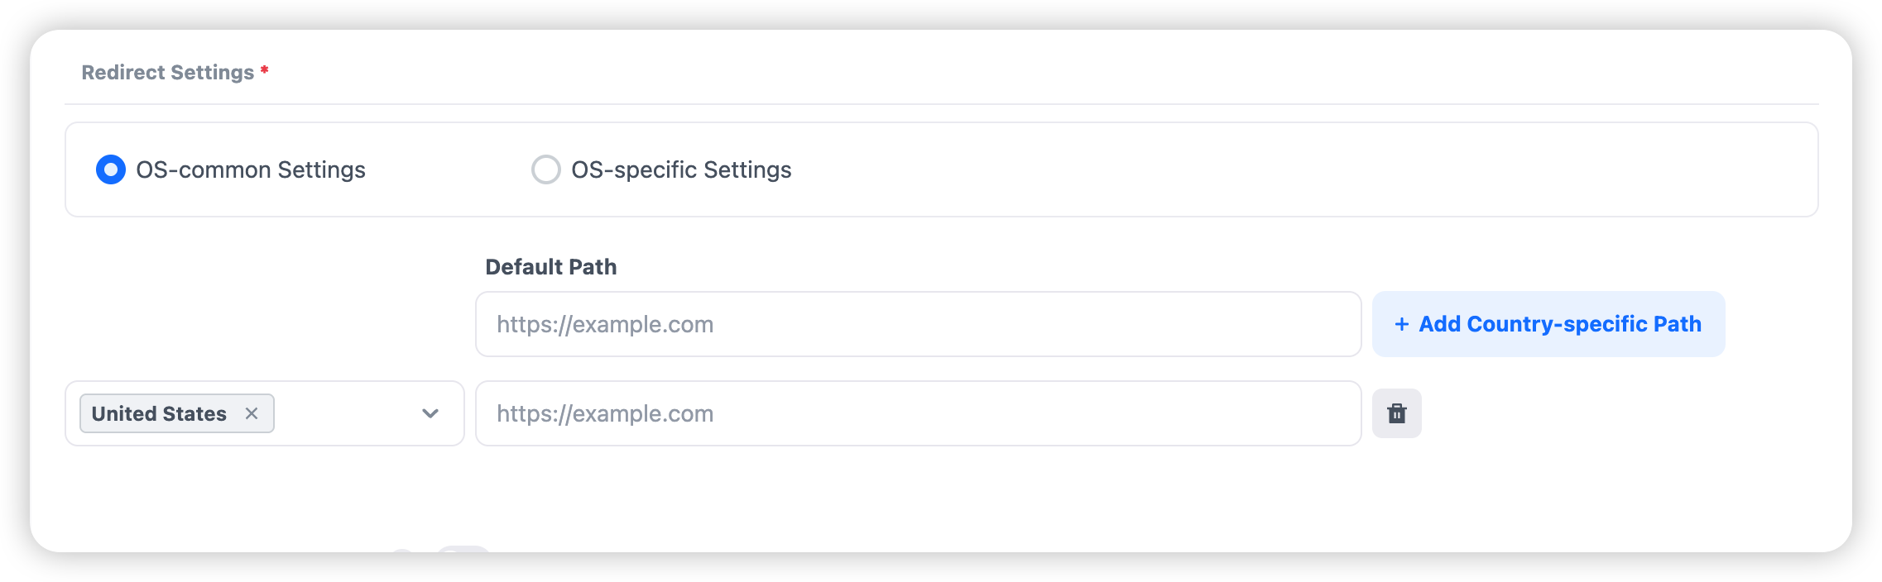The width and height of the screenshot is (1882, 582).
Task: Click the Add Country-specific Path text
Action: tap(1560, 324)
